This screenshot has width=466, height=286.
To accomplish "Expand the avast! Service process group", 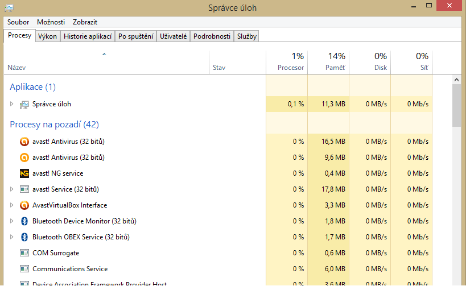I will [x=11, y=189].
